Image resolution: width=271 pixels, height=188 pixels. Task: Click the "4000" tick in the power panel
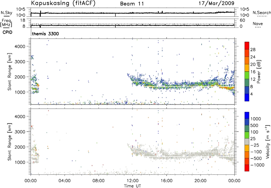(x=20, y=46)
